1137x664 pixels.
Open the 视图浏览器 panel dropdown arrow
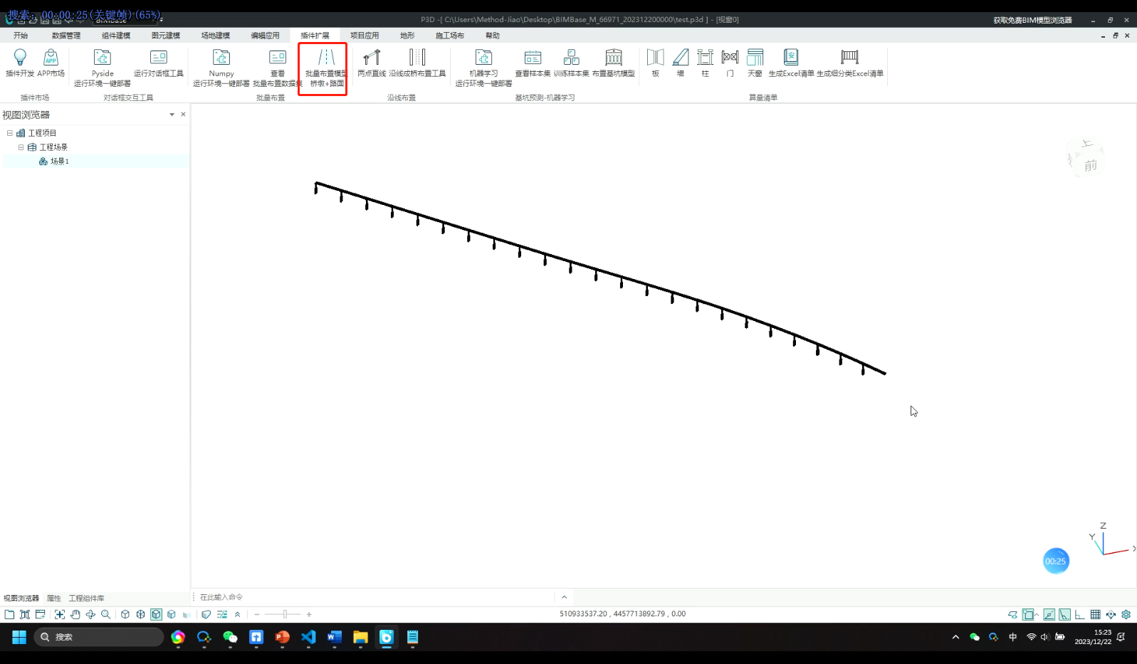click(172, 115)
